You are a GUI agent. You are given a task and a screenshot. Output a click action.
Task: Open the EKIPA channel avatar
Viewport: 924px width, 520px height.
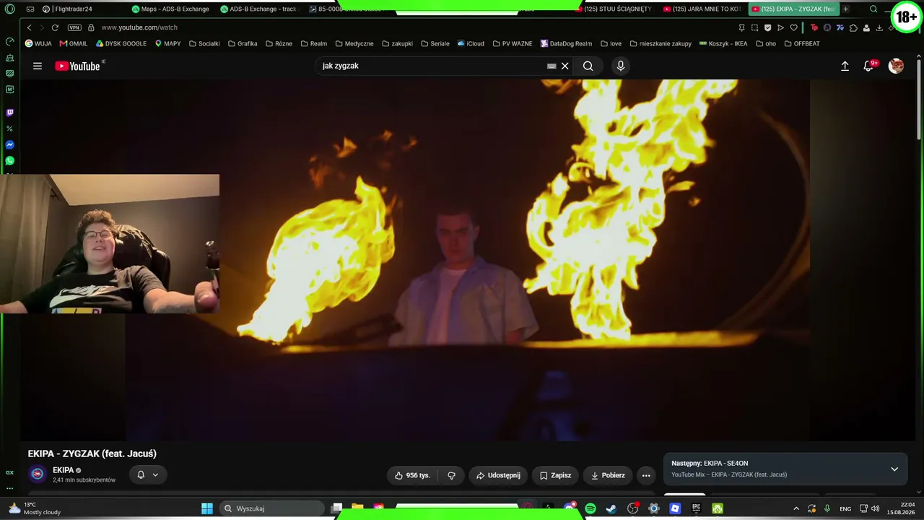click(x=38, y=474)
